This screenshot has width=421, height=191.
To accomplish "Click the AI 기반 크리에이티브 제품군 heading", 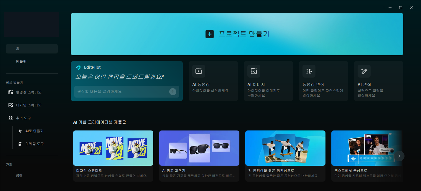I will pyautogui.click(x=100, y=122).
